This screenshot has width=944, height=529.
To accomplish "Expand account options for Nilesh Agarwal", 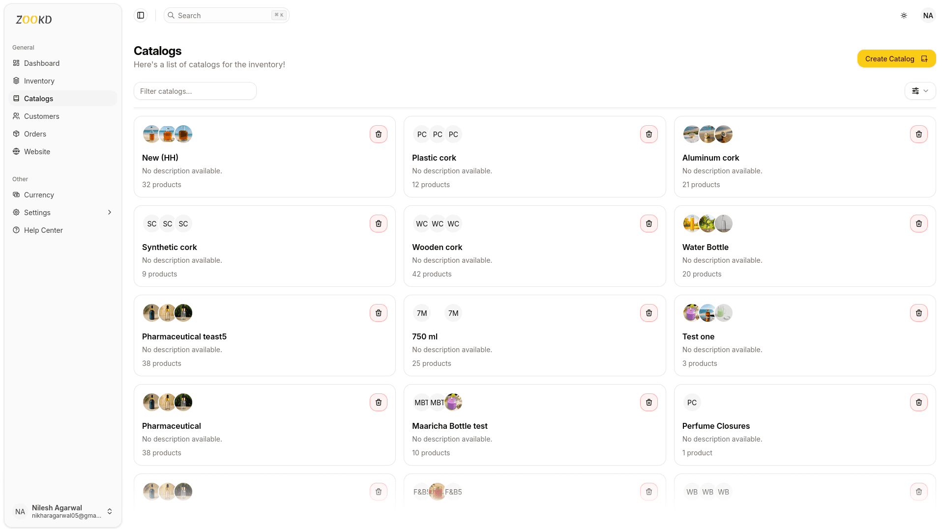I will [x=110, y=511].
